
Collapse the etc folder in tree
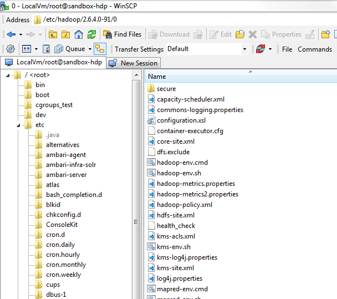pyautogui.click(x=18, y=125)
